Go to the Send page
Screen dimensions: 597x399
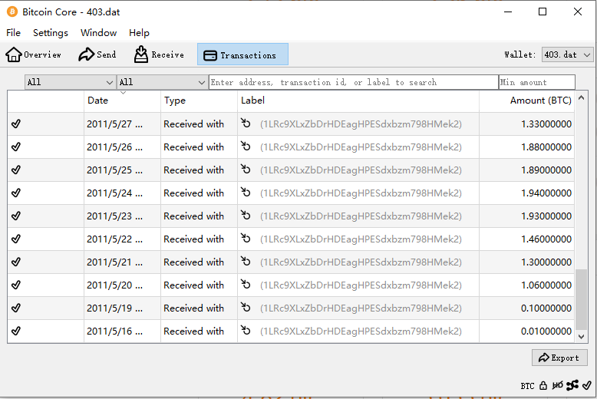click(97, 54)
